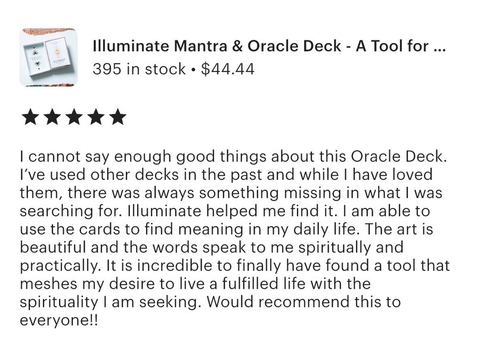The height and width of the screenshot is (346, 477).
Task: Click the 395 in stock label
Action: coord(139,69)
